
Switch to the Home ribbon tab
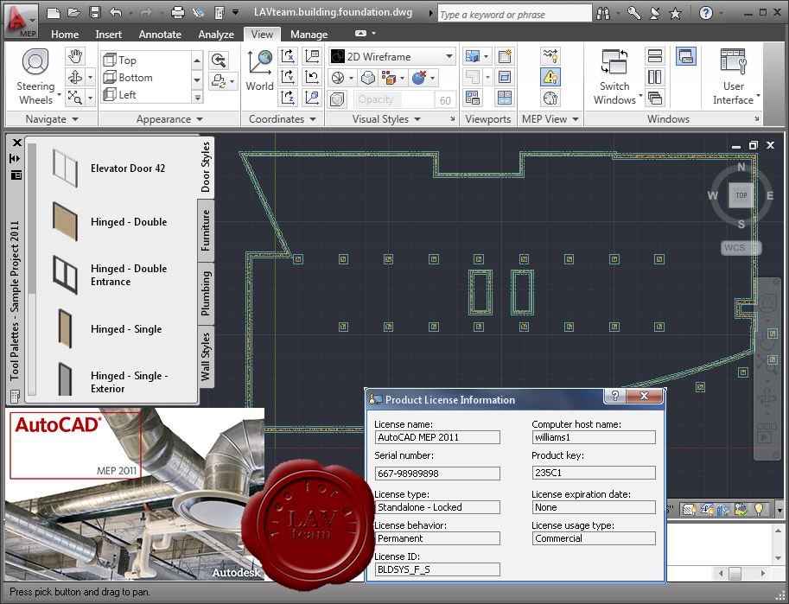tap(65, 35)
